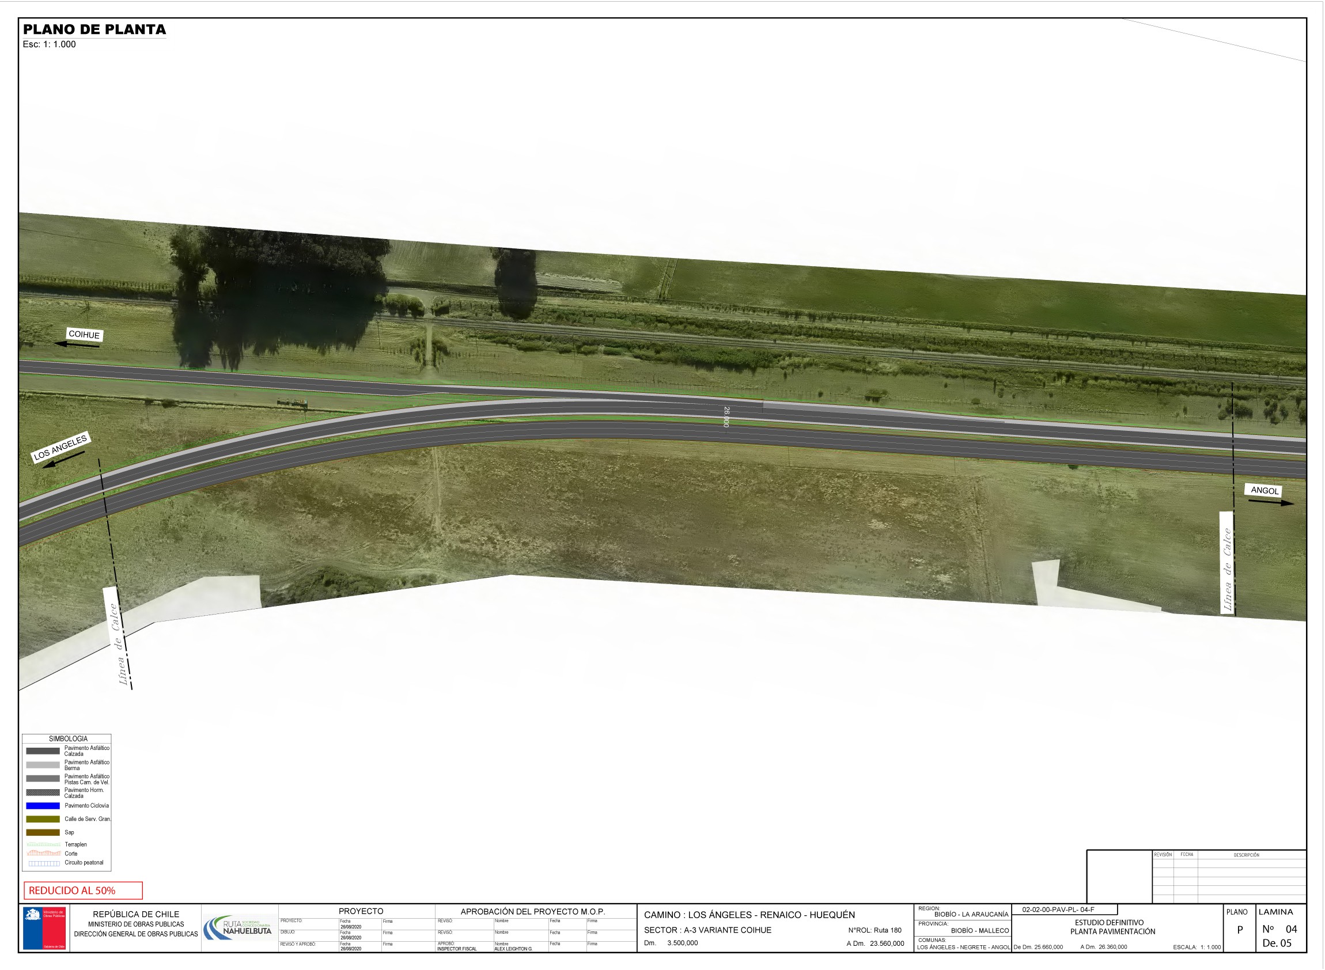Click the 'DESCRIPCIÓN' revision column header
The image size is (1325, 970).
pos(1245,855)
